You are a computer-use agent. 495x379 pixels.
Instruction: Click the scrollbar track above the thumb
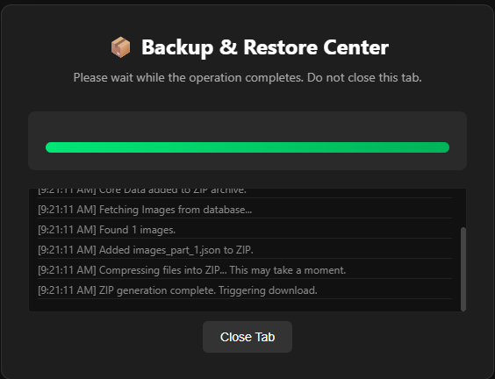coord(463,208)
